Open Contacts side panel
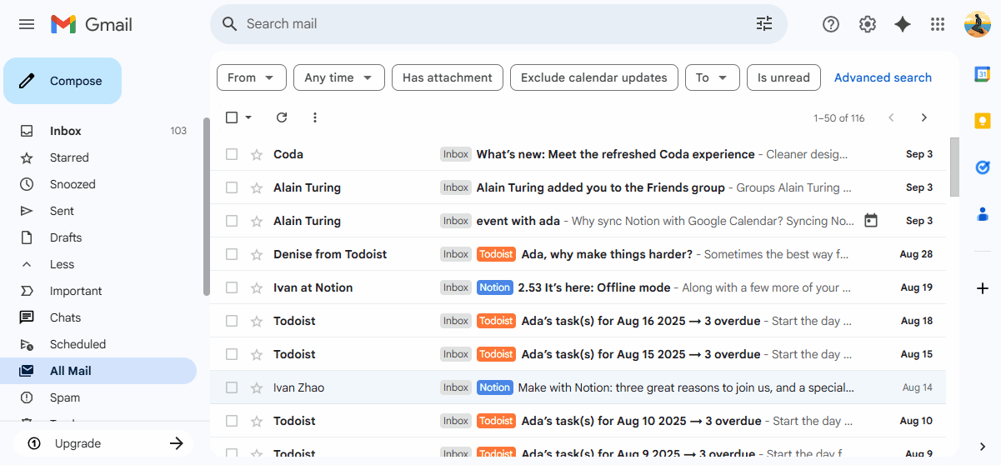 click(983, 214)
